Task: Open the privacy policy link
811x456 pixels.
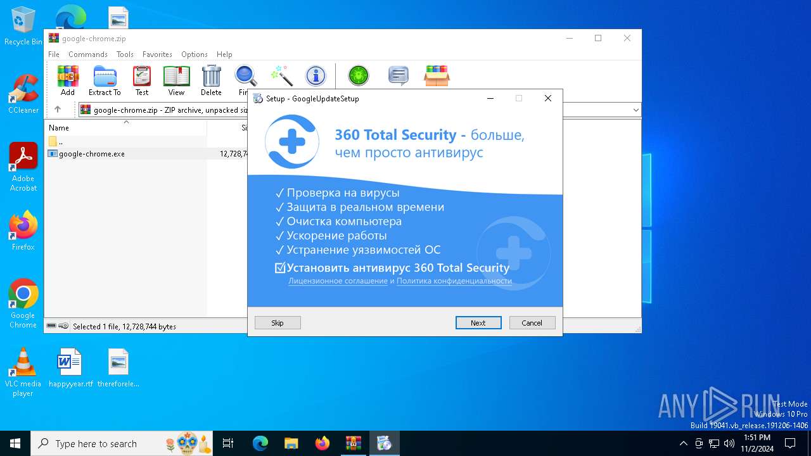Action: click(454, 281)
